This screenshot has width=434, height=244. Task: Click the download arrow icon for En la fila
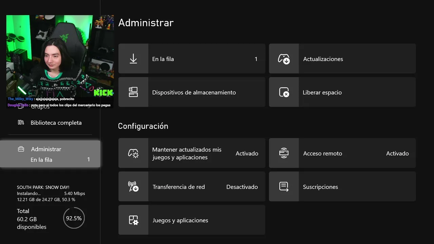point(133,59)
